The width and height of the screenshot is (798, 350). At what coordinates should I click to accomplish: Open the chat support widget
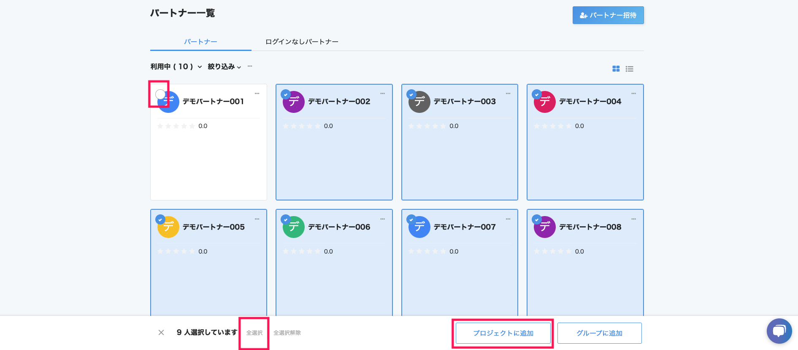[779, 331]
